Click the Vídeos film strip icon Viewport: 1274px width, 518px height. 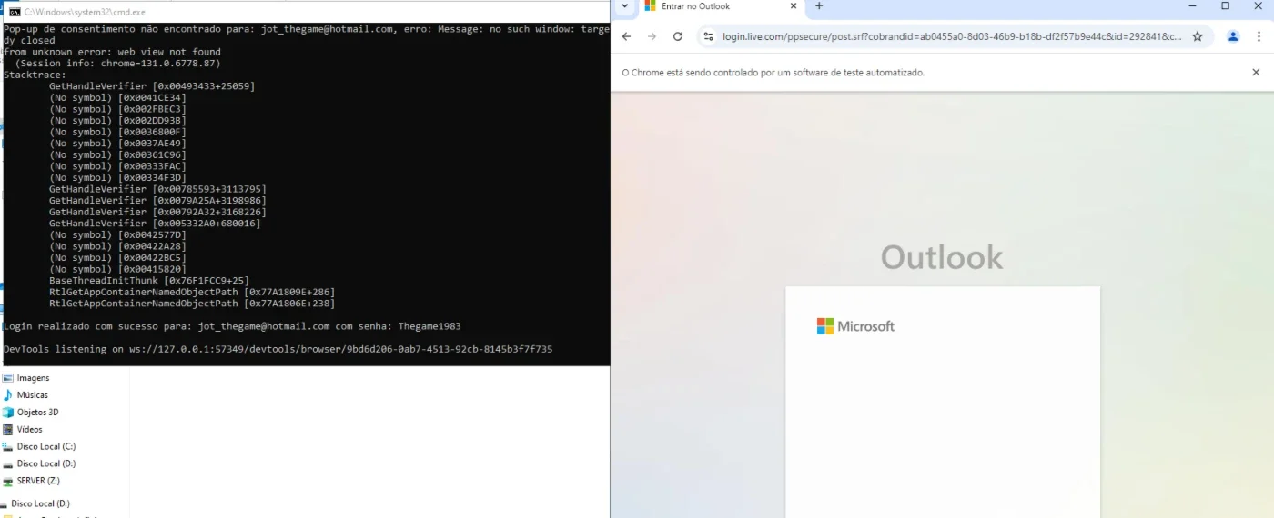click(x=8, y=429)
